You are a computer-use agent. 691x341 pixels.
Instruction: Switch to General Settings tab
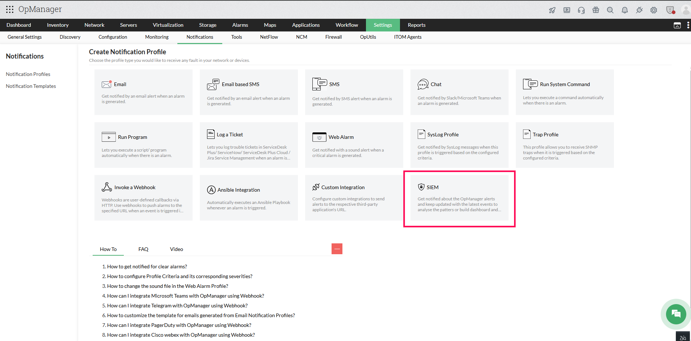tap(25, 37)
